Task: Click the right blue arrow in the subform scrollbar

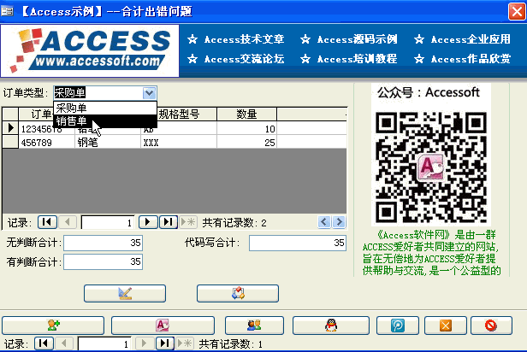Action: pyautogui.click(x=339, y=222)
